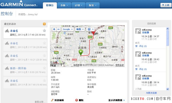This screenshot has height=103, width=172.
Task: Click the 20.1 kph average speed value
Action: pos(55,87)
